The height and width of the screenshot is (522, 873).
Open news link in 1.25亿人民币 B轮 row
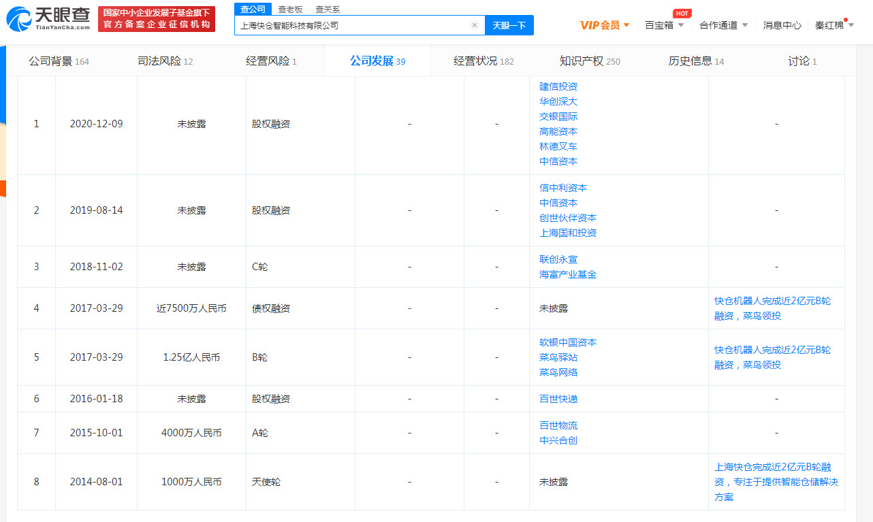point(772,357)
